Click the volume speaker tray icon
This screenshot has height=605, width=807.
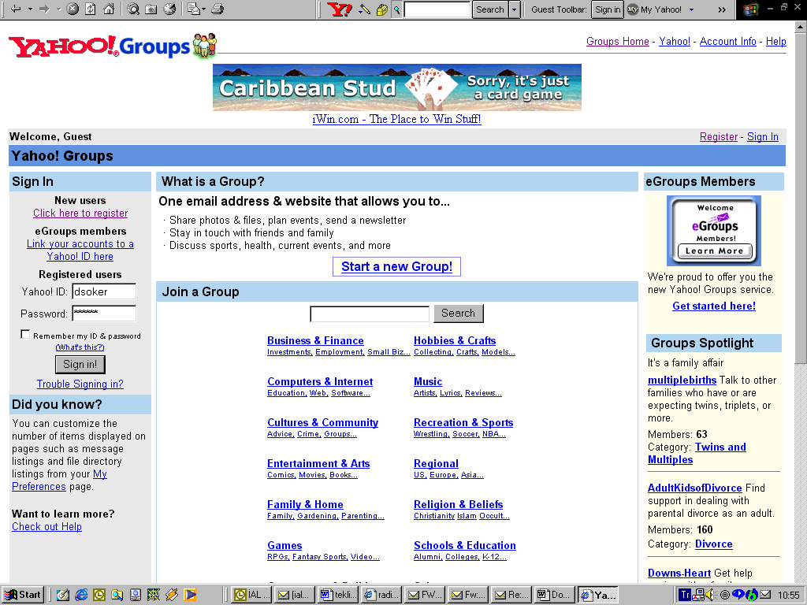click(712, 595)
